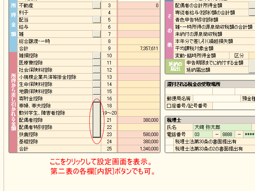Select the income total 7,357,611

(x=139, y=48)
